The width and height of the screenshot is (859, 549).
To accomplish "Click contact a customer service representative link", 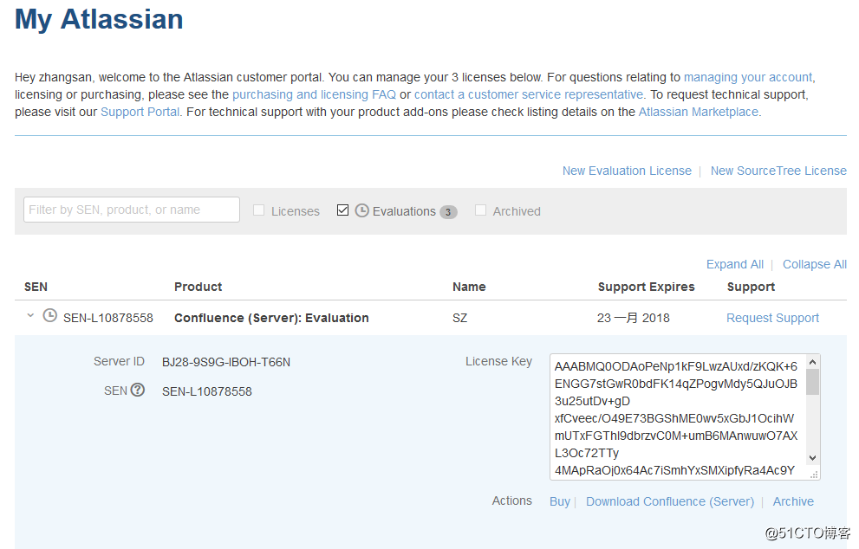I will [x=529, y=94].
